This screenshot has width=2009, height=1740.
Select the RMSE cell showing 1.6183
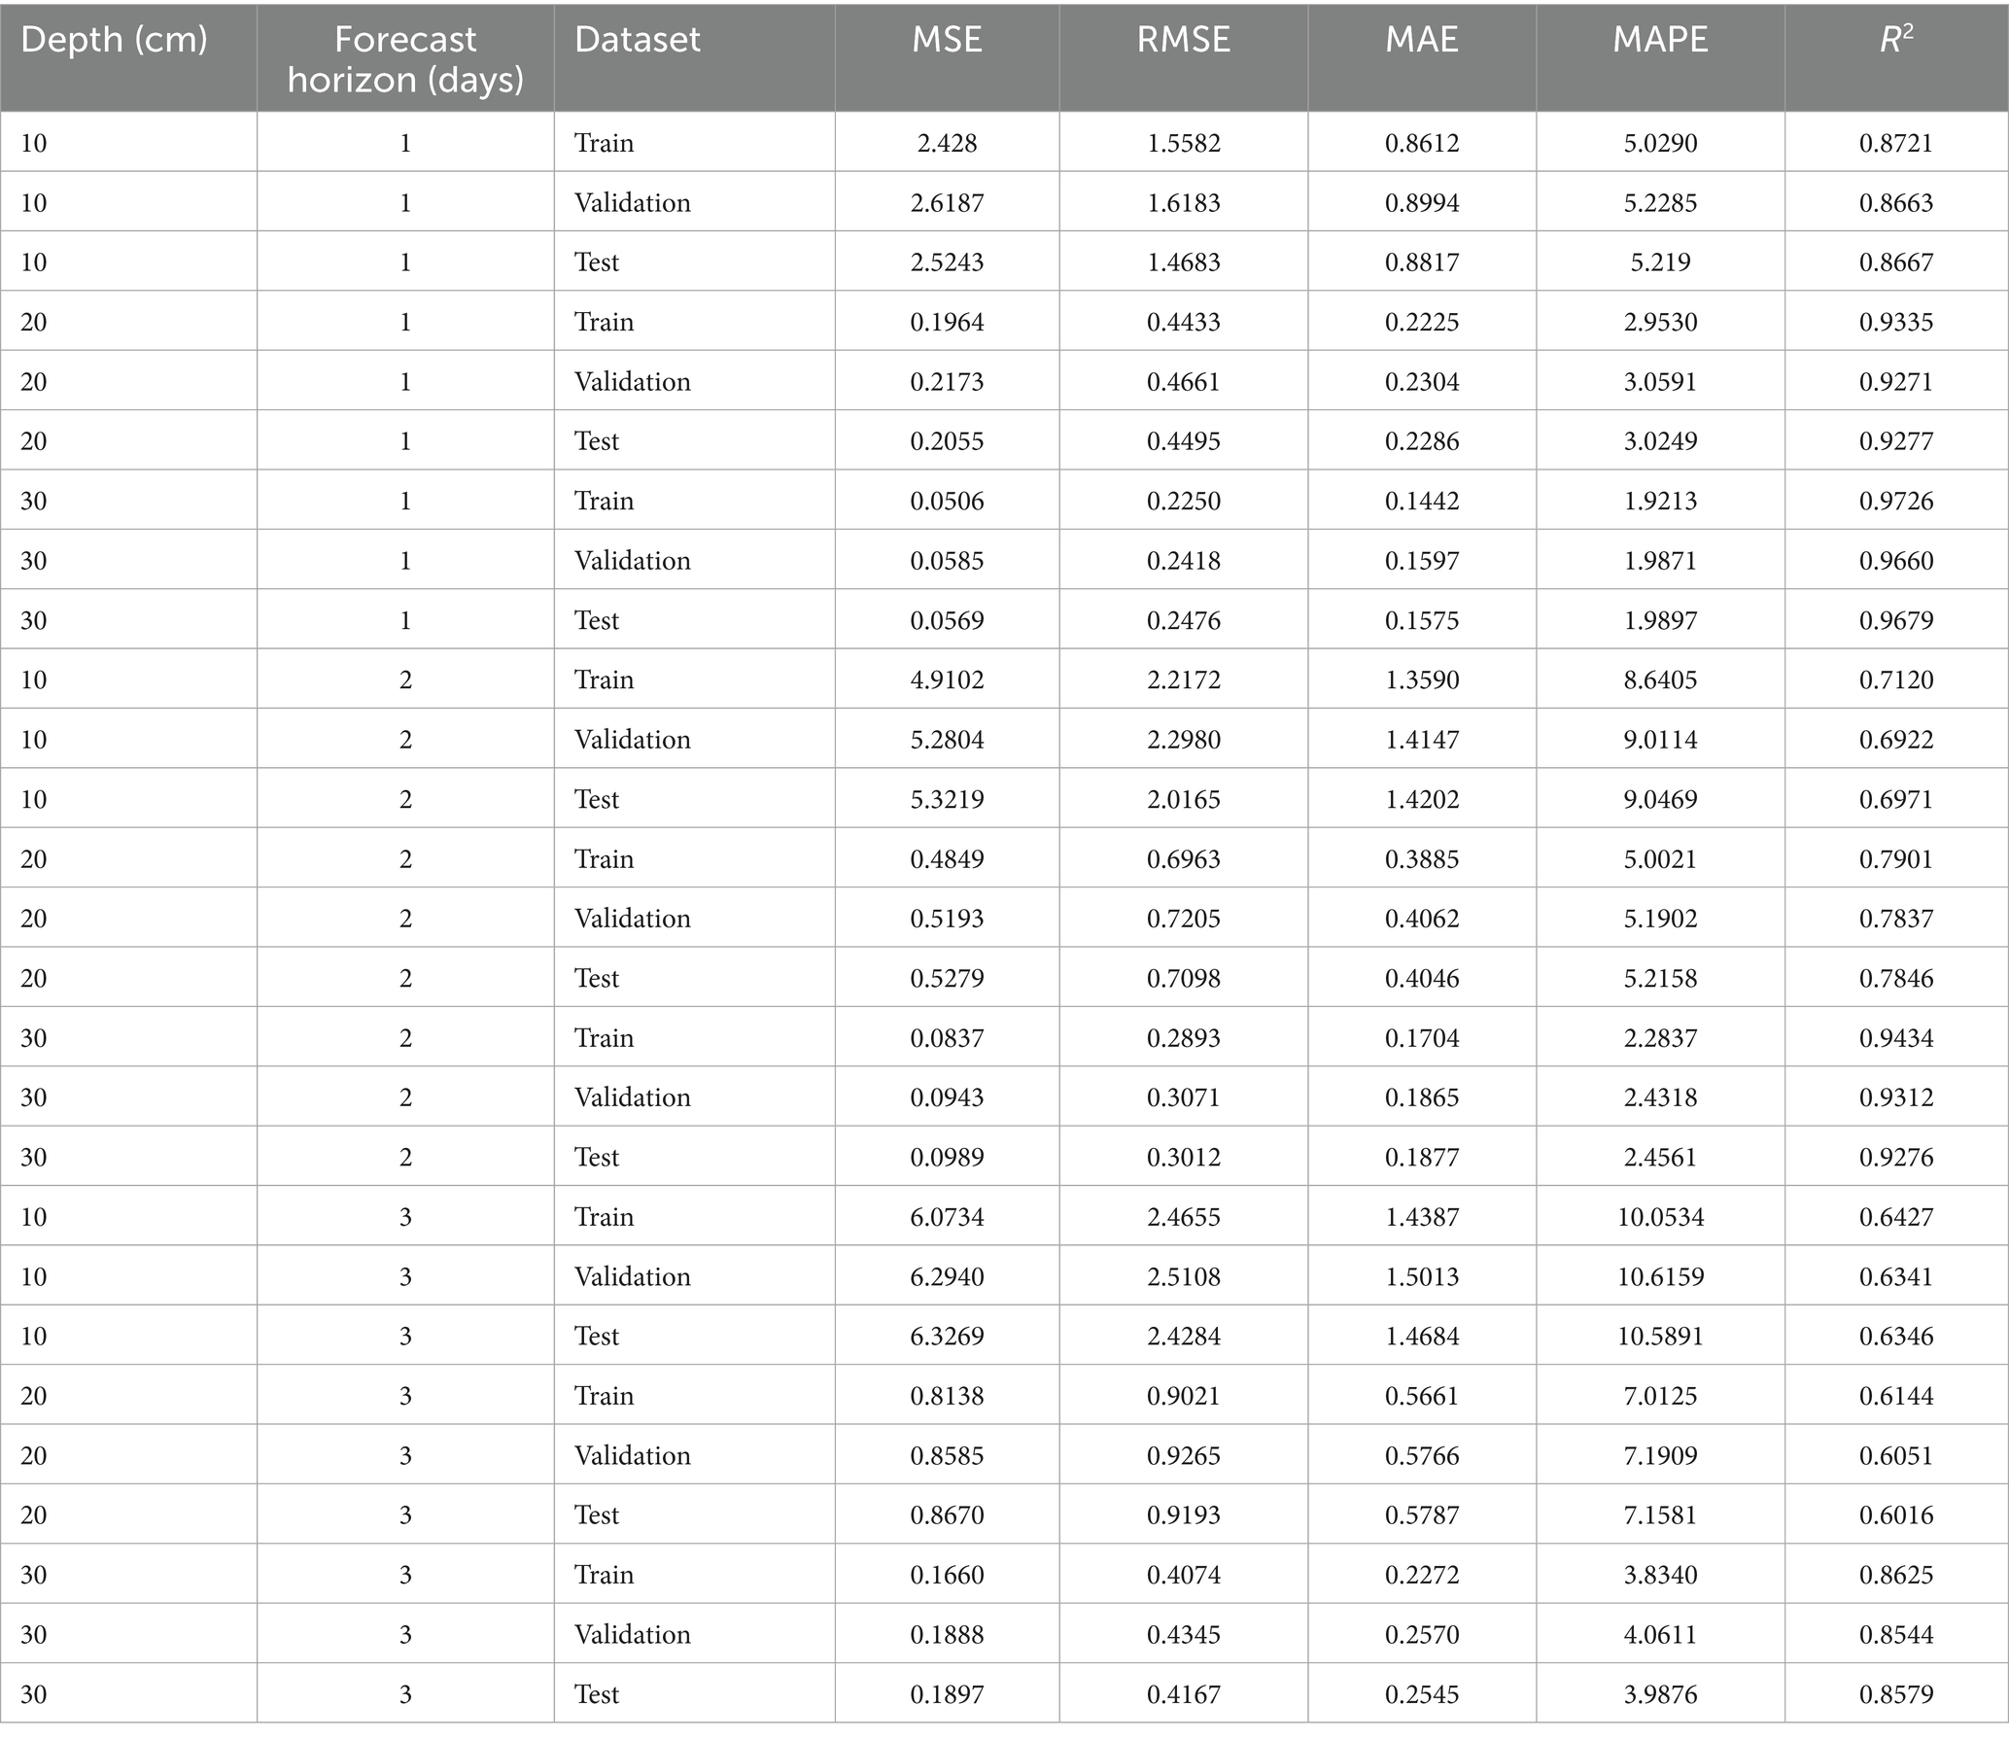coord(1183,202)
